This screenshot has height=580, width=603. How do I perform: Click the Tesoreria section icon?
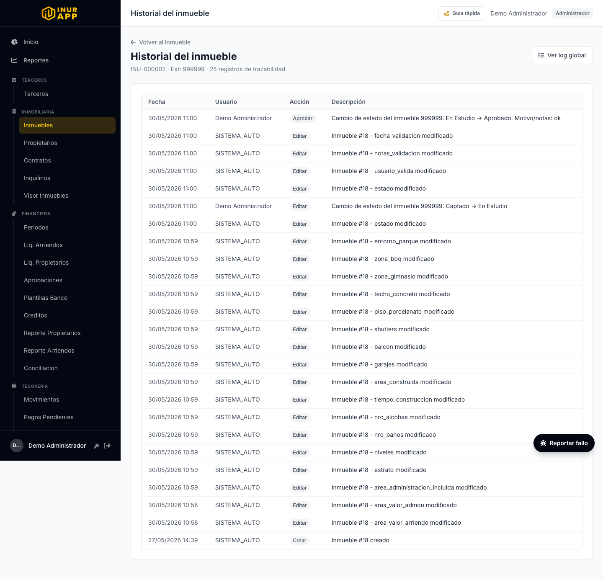pyautogui.click(x=14, y=386)
